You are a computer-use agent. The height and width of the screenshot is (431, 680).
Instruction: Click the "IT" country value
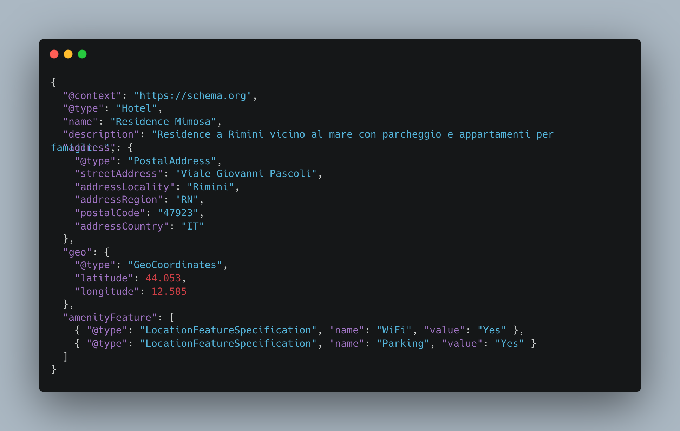pyautogui.click(x=193, y=226)
